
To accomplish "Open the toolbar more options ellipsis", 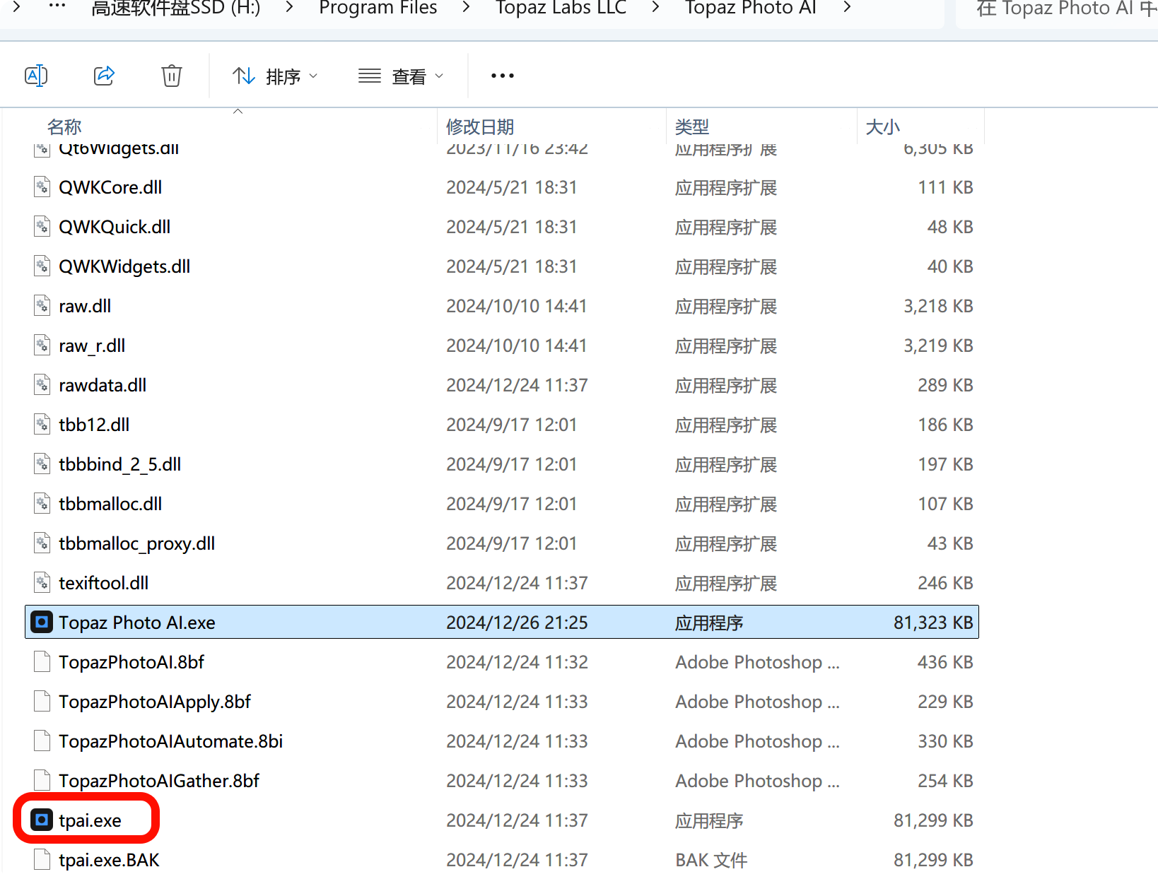I will tap(503, 76).
